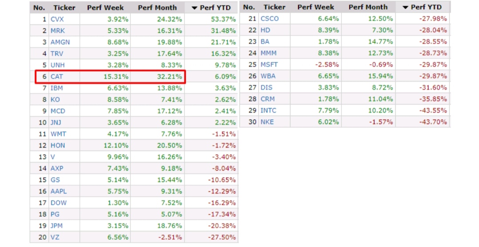
Task: Select WBA monthly value 15.94%
Action: tap(381, 76)
